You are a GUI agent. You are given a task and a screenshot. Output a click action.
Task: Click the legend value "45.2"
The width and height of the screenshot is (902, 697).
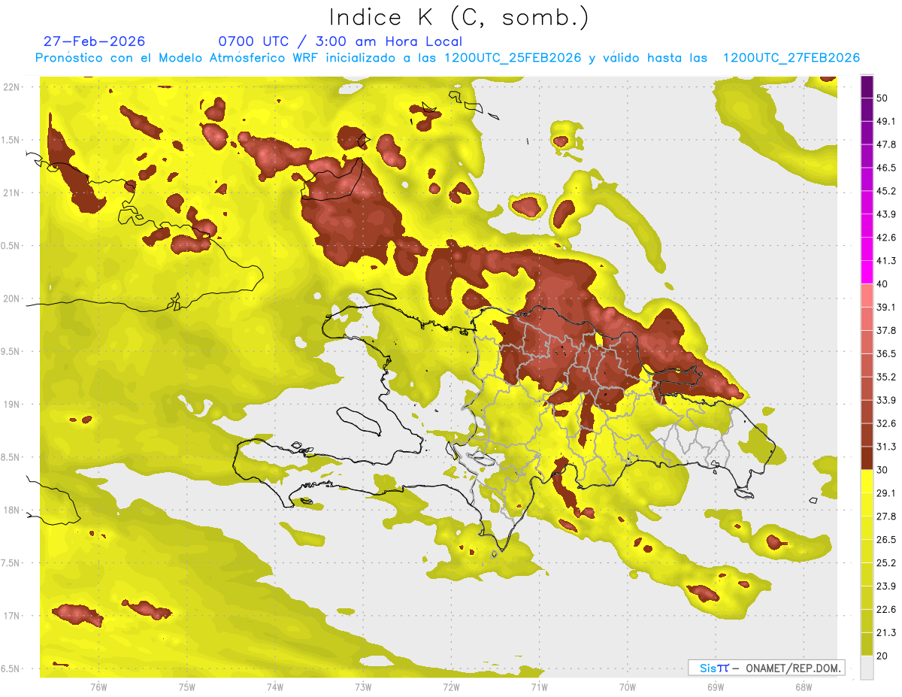pos(886,192)
